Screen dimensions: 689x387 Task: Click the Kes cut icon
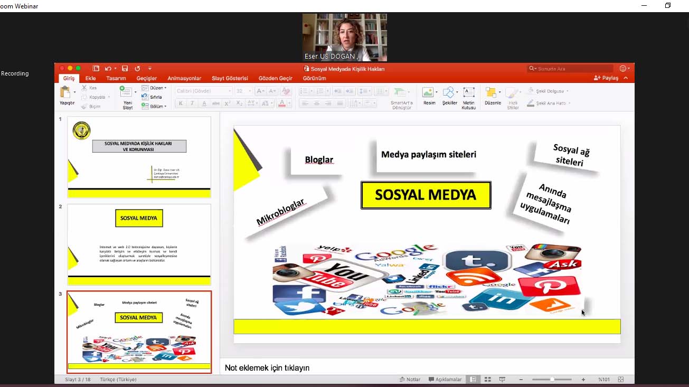pos(84,88)
